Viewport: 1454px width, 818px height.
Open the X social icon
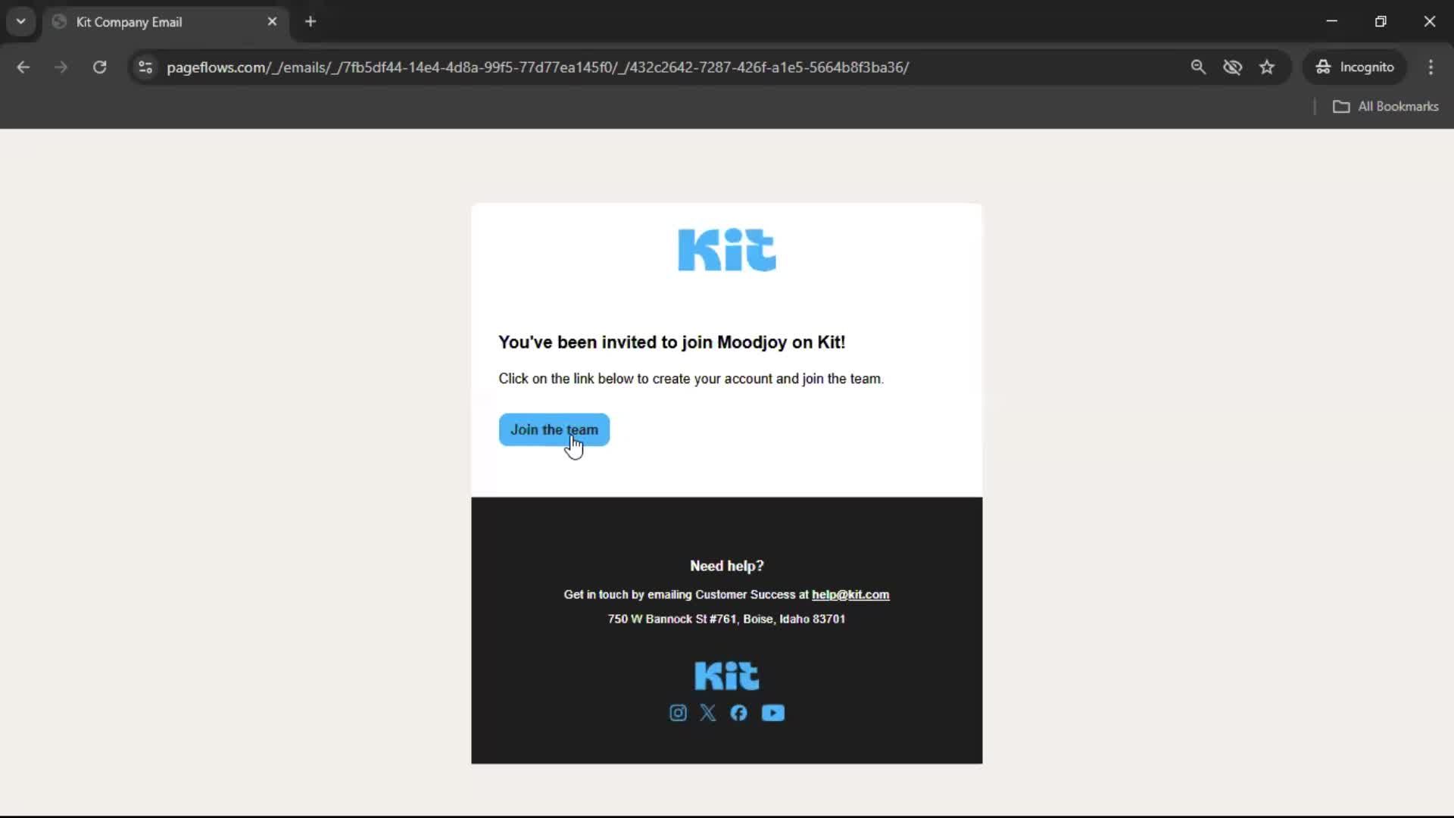(x=708, y=713)
